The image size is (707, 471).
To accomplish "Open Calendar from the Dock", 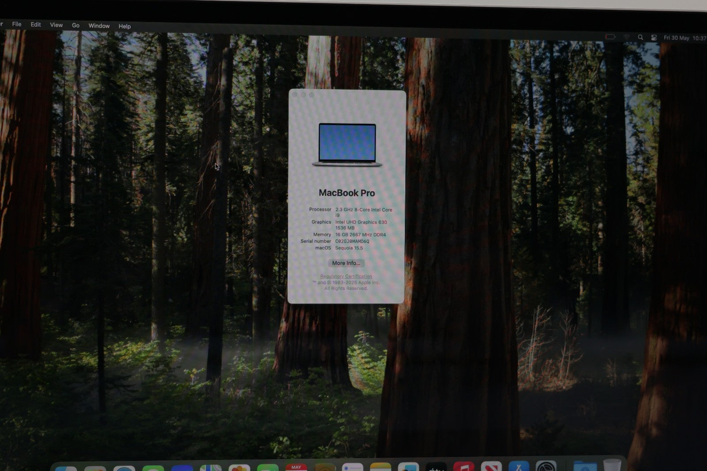I will tap(296, 467).
